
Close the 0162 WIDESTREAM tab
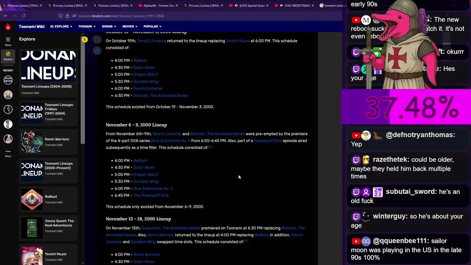313,6
